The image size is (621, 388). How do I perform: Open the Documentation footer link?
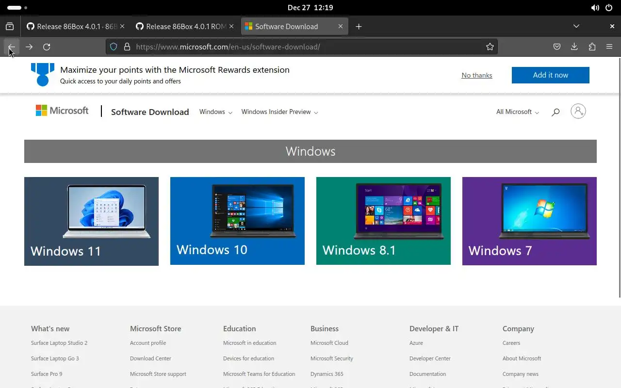click(427, 374)
